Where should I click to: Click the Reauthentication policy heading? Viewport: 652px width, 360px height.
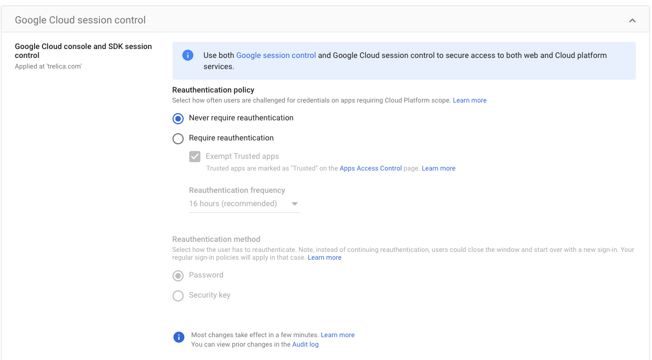213,90
